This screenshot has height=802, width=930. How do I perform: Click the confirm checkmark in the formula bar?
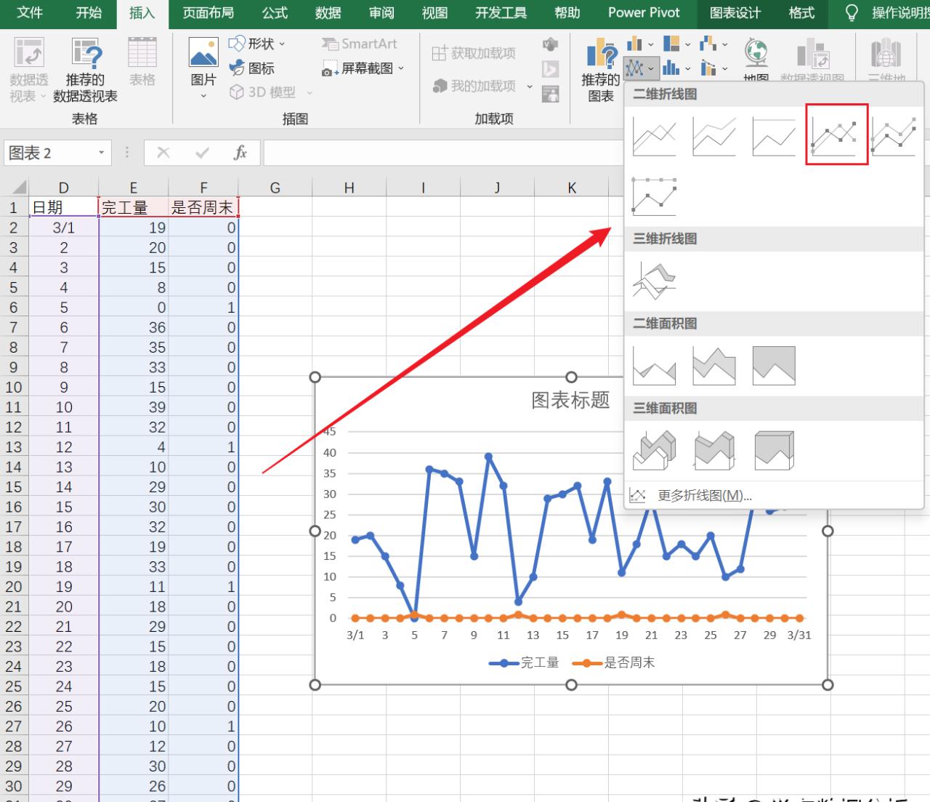tap(203, 153)
